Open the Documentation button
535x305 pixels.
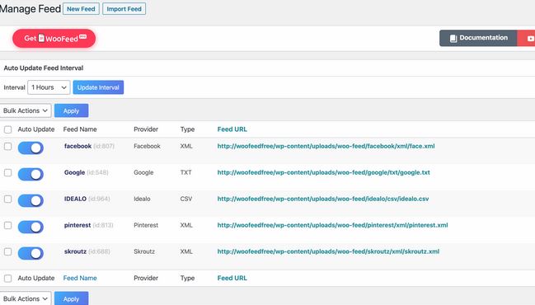point(478,38)
